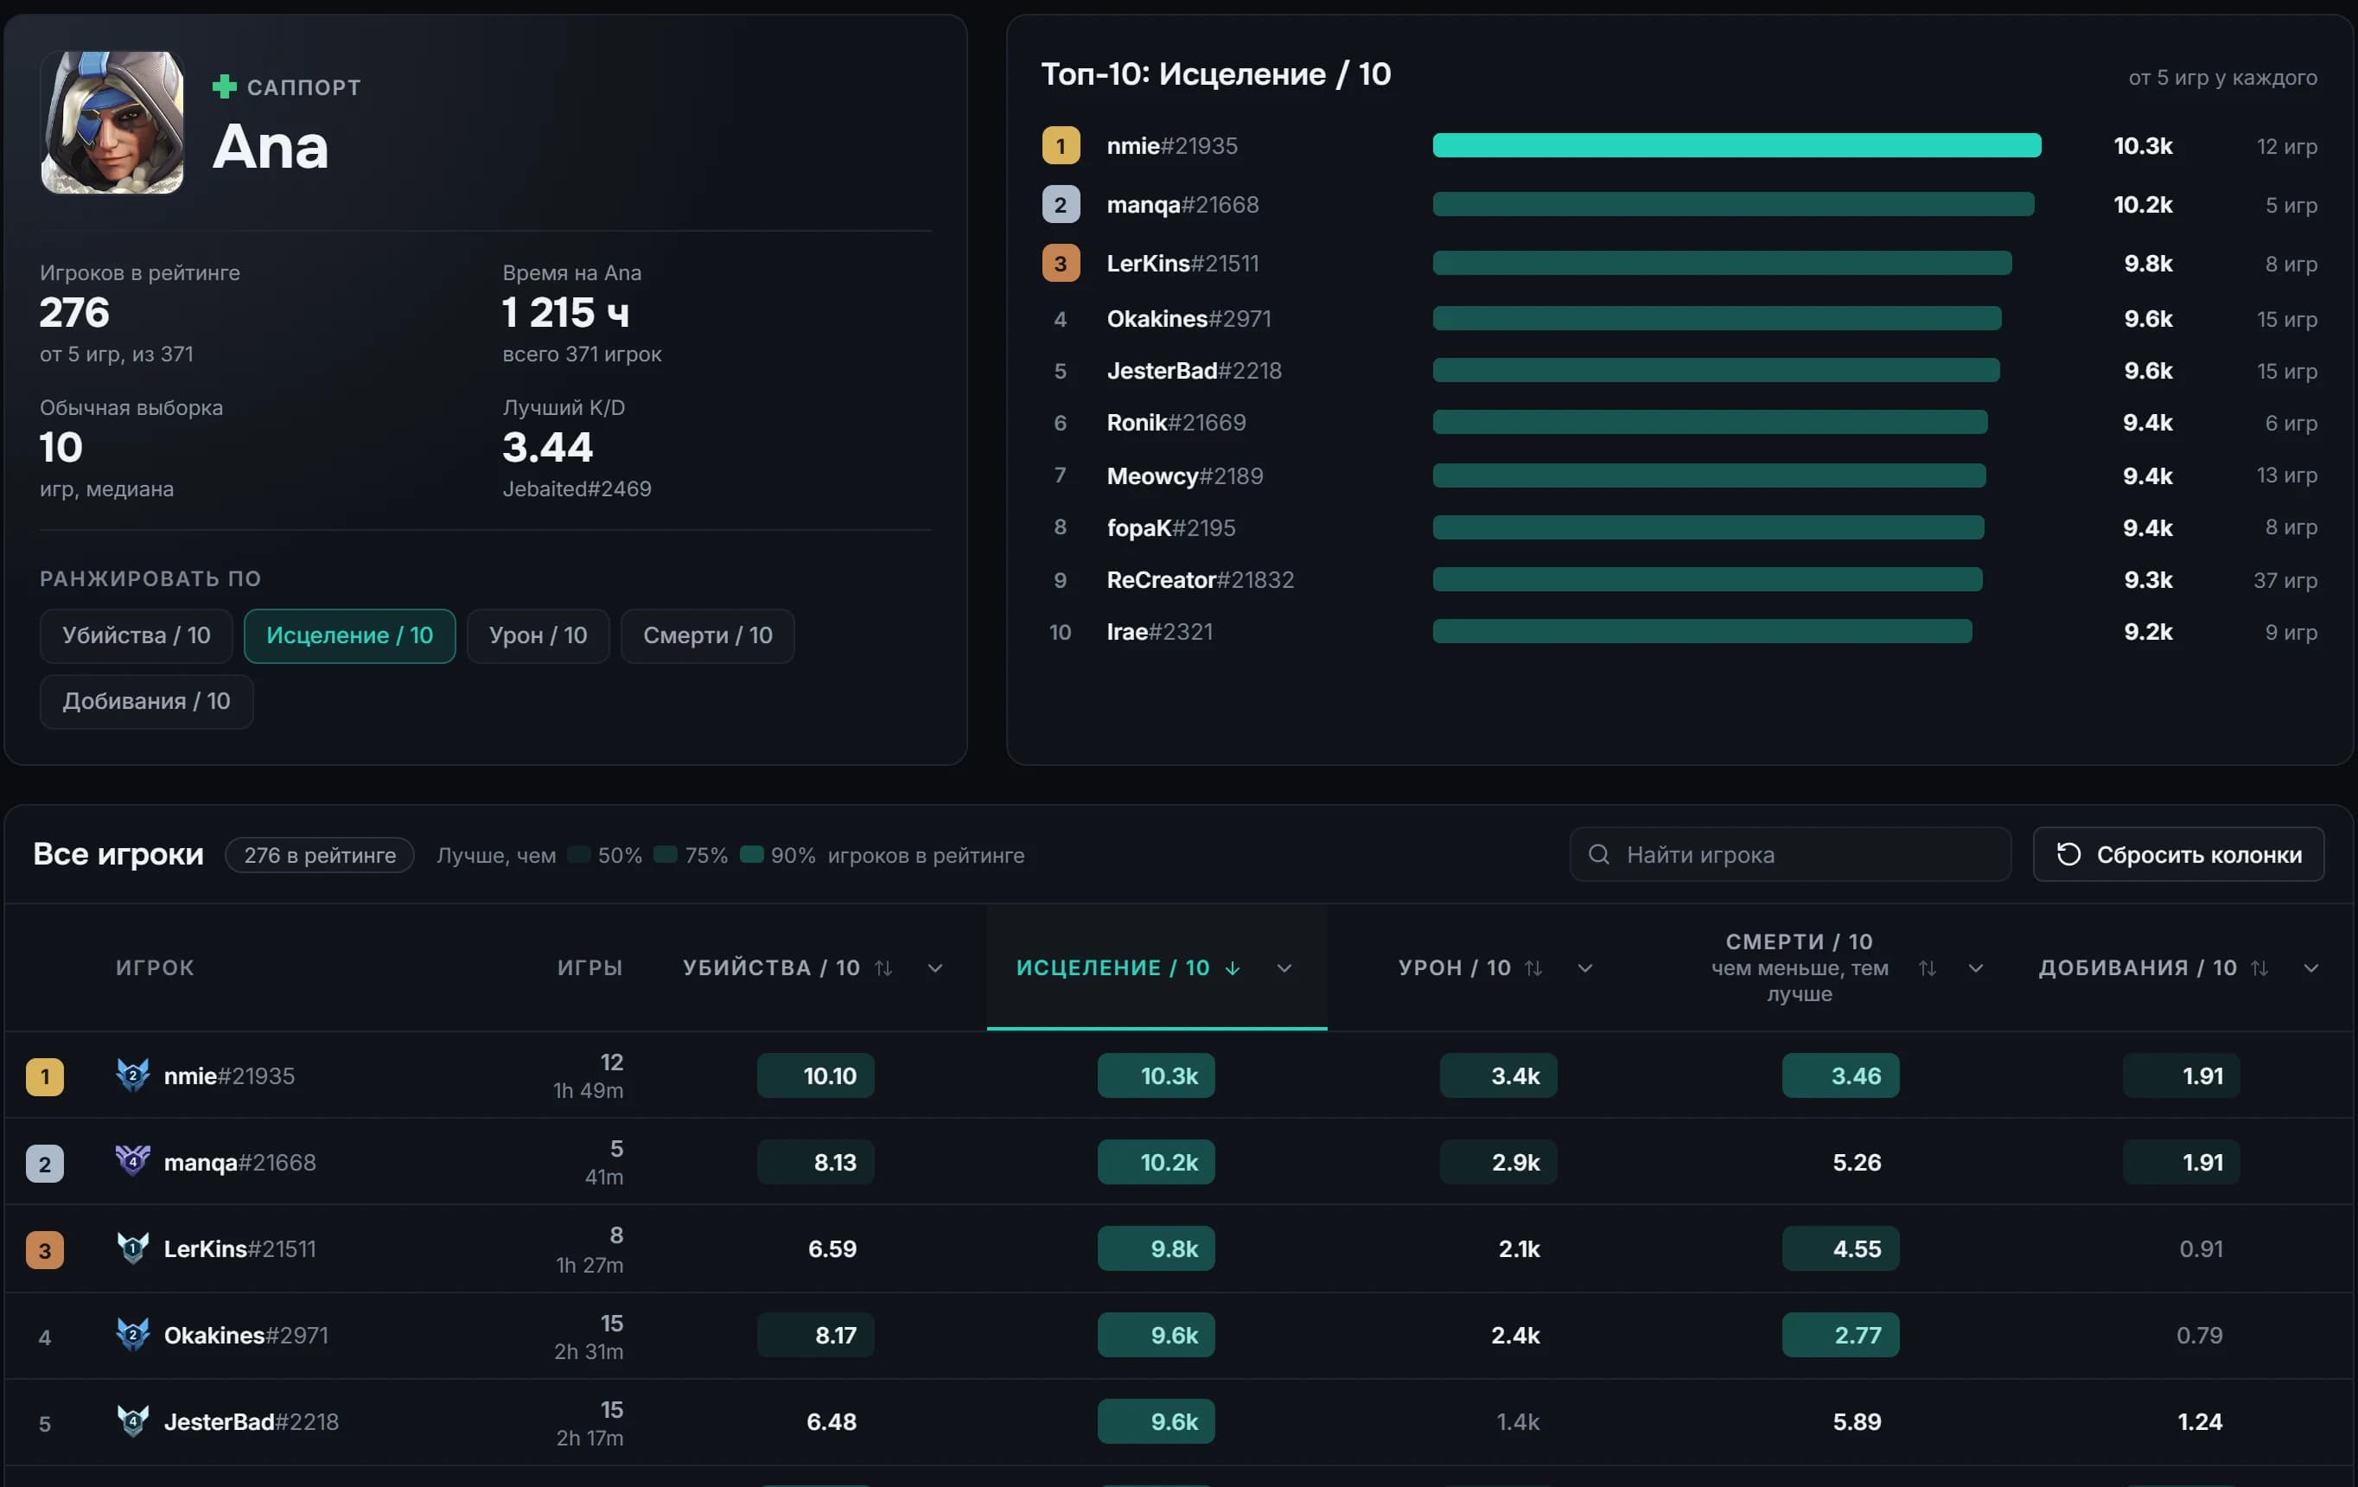
Task: Click nmie#21935 rank emblem in table
Action: 132,1075
